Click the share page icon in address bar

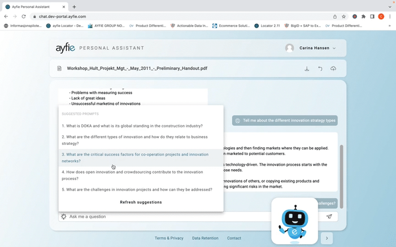pos(335,16)
